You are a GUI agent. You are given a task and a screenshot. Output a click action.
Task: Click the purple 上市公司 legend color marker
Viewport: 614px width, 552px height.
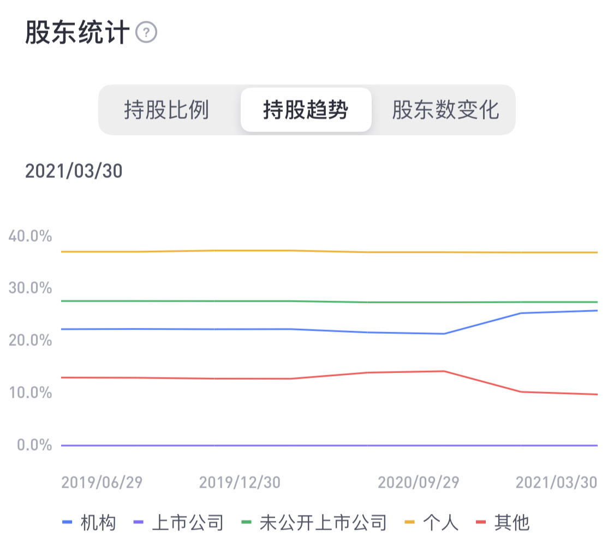[x=139, y=523]
